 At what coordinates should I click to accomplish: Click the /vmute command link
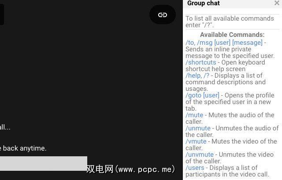tap(196, 141)
